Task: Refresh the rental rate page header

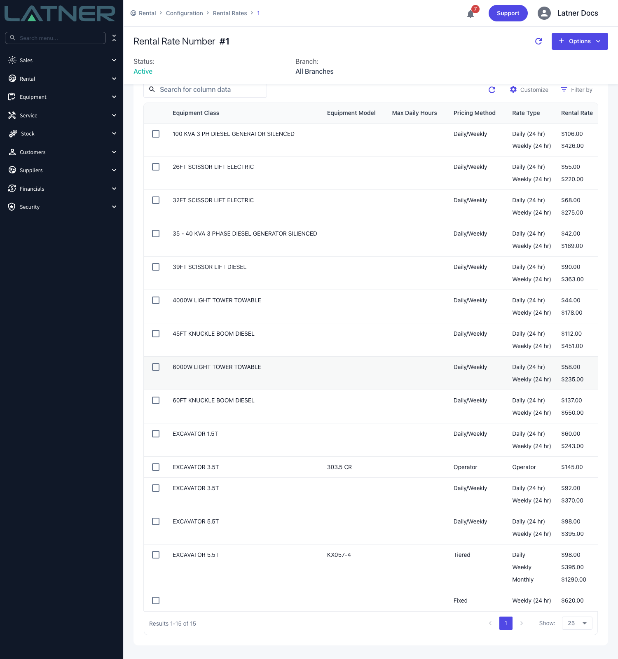Action: pos(538,41)
